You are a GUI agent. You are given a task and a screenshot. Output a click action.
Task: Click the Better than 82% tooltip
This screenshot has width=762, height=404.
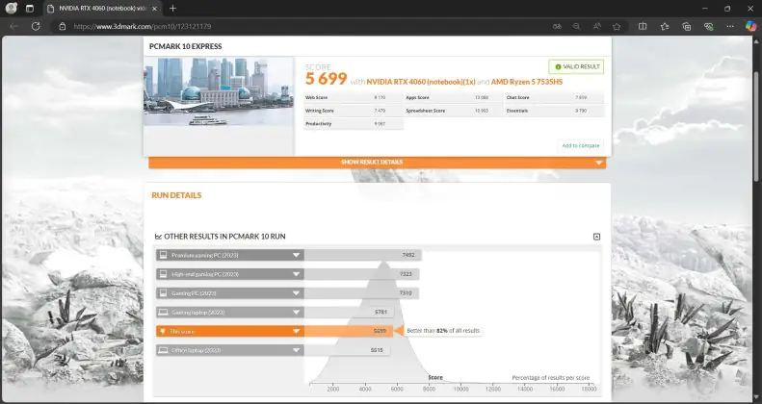pyautogui.click(x=443, y=331)
